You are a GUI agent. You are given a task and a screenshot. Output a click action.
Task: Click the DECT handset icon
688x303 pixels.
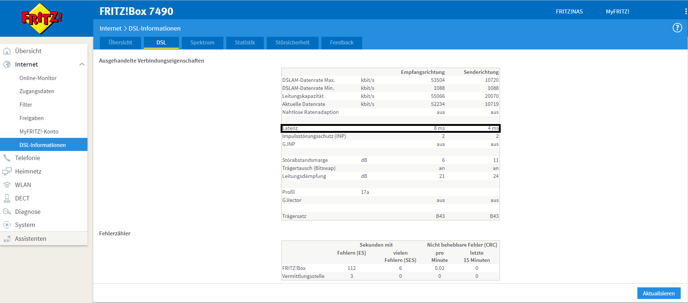pos(7,198)
